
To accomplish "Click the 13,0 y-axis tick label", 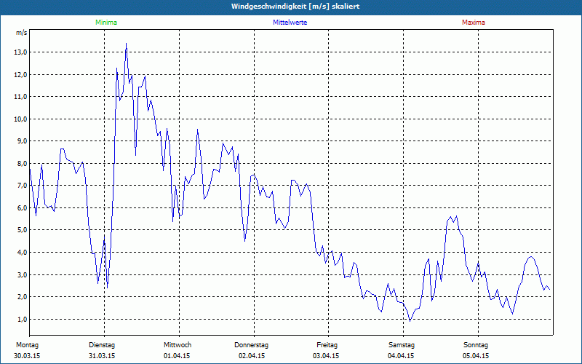I will (x=20, y=52).
